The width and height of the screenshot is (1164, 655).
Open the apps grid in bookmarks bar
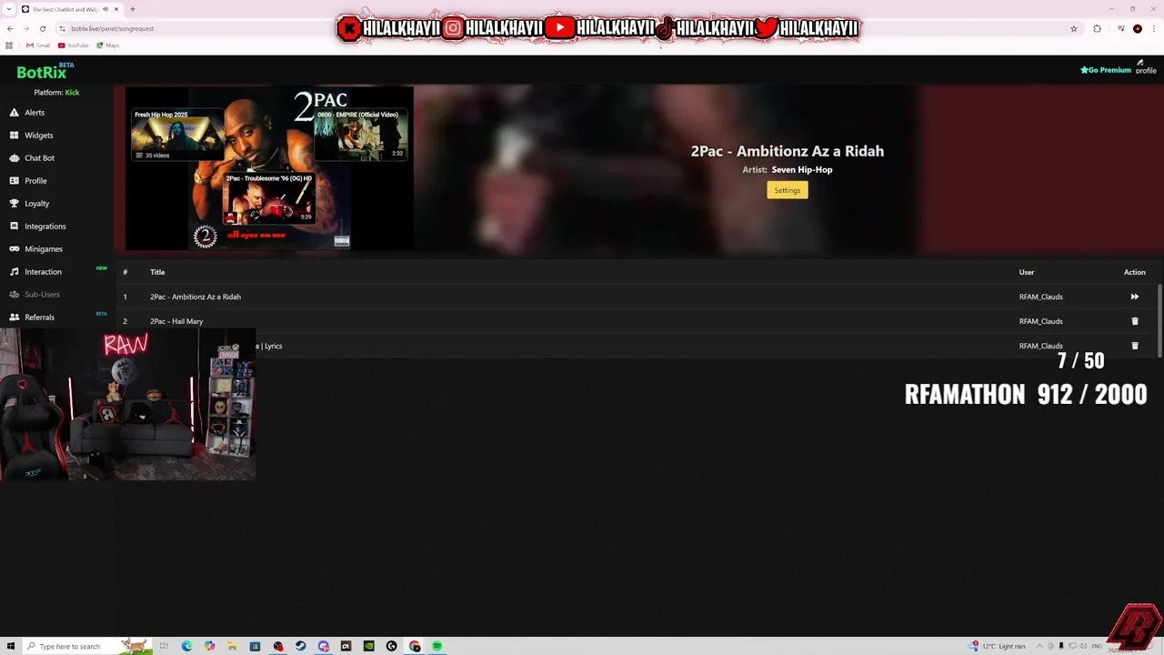tap(9, 45)
